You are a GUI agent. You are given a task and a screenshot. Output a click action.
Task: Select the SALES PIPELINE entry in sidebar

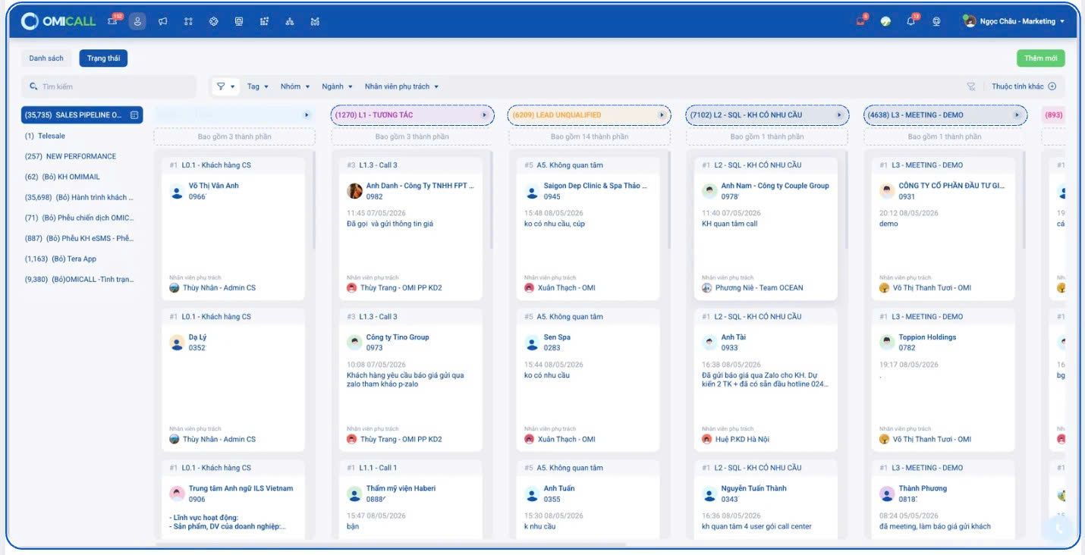coord(82,115)
